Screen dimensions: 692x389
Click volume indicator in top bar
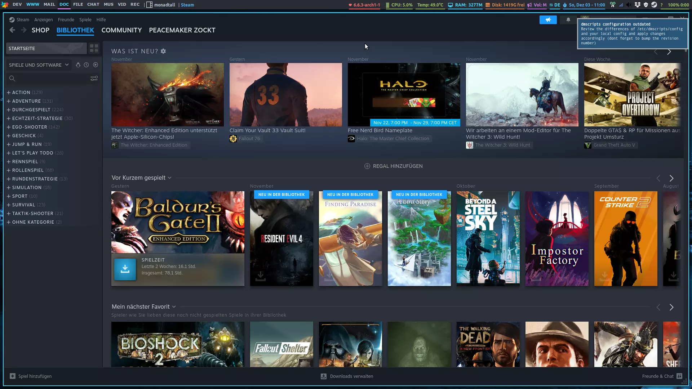537,5
